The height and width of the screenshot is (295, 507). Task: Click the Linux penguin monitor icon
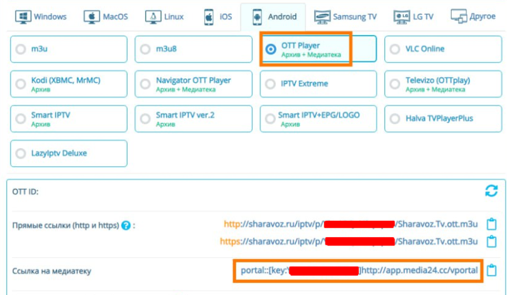click(x=153, y=17)
